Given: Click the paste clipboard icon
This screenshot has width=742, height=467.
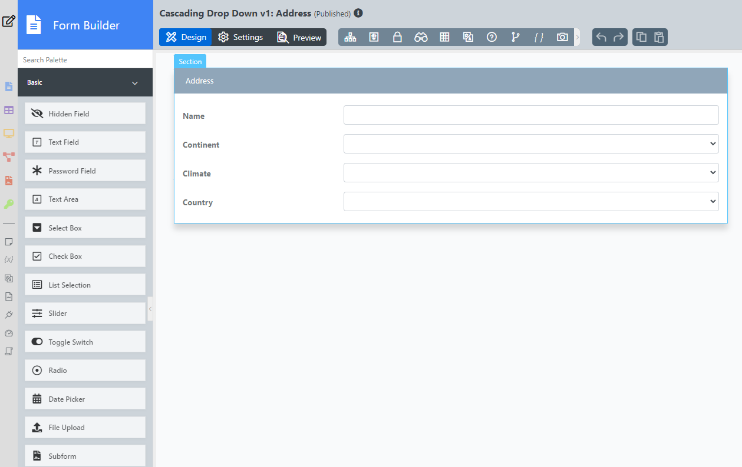Looking at the screenshot, I should tap(659, 37).
